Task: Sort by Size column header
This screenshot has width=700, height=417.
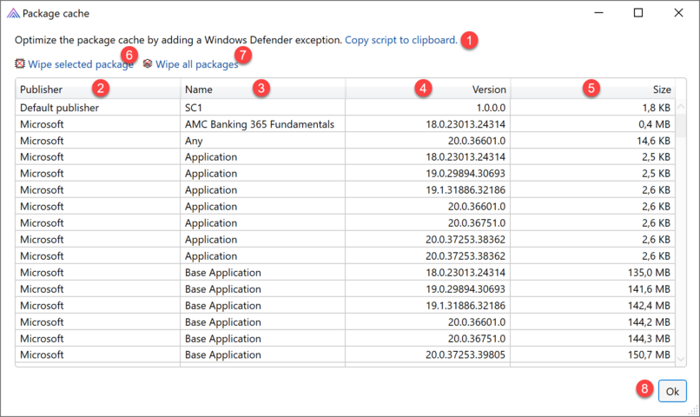Action: point(593,89)
